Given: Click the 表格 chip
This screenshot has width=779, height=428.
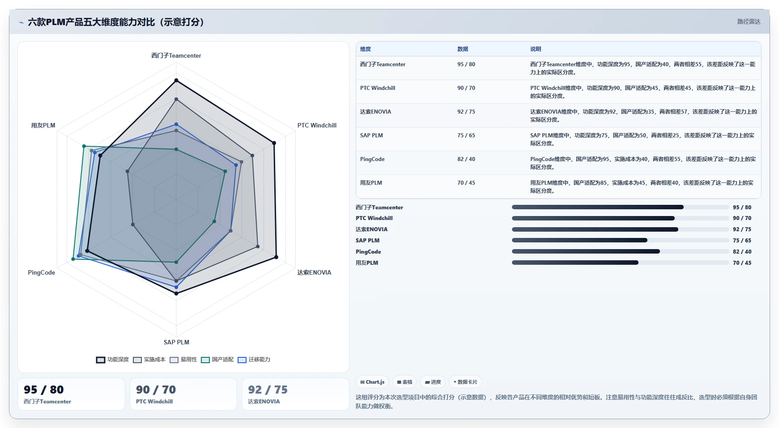Looking at the screenshot, I should click(x=404, y=382).
